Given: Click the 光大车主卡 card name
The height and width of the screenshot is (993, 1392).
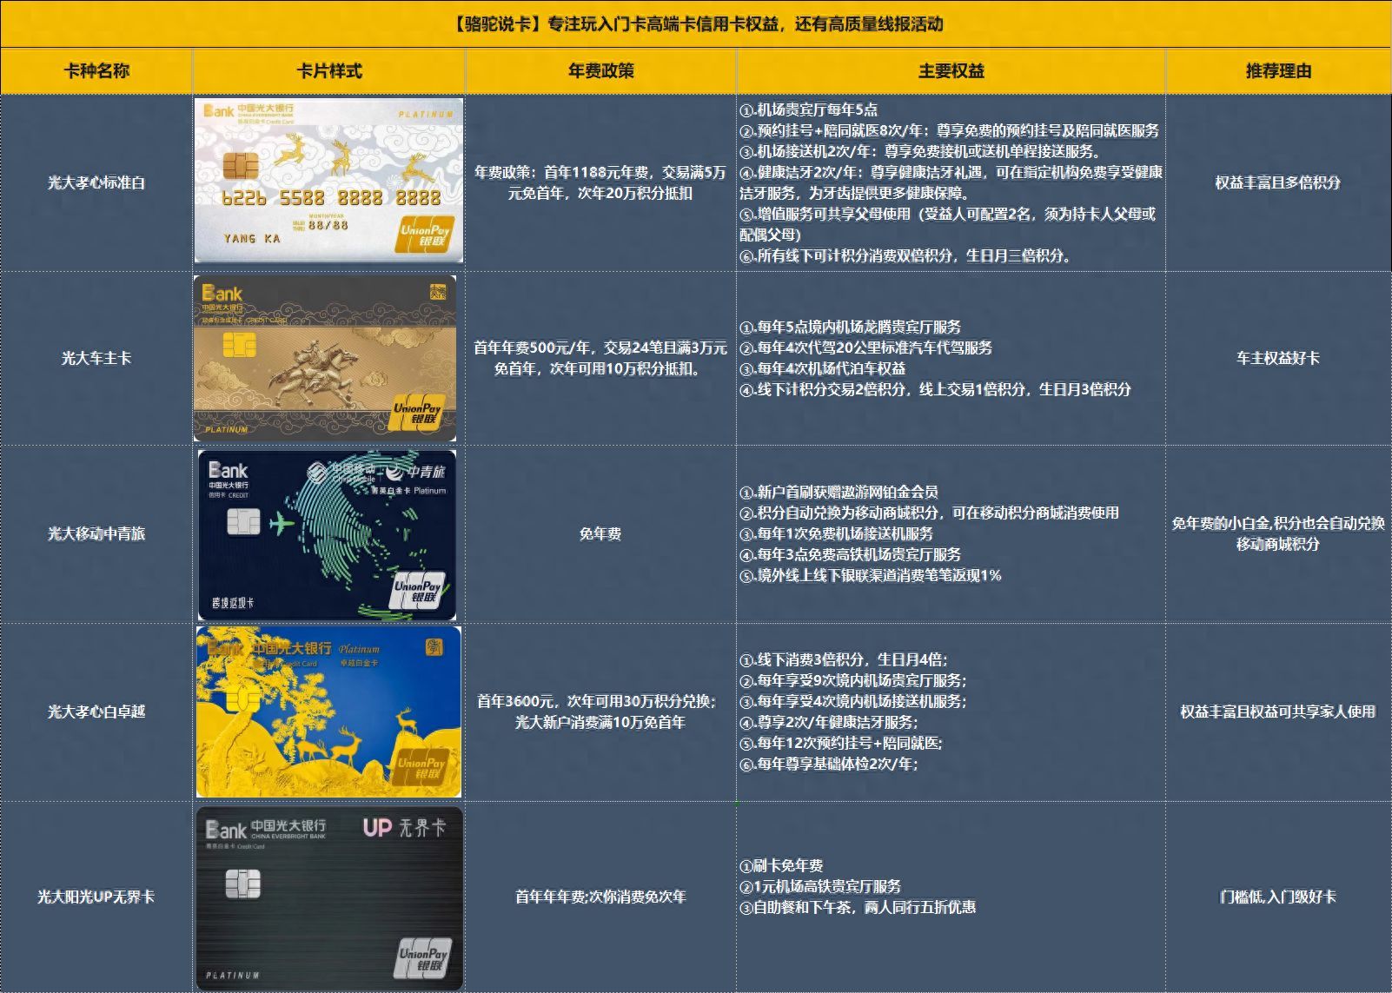Looking at the screenshot, I should click(x=96, y=356).
